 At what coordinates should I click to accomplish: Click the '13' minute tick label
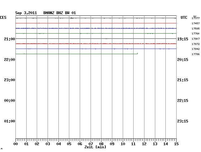tap(155, 144)
